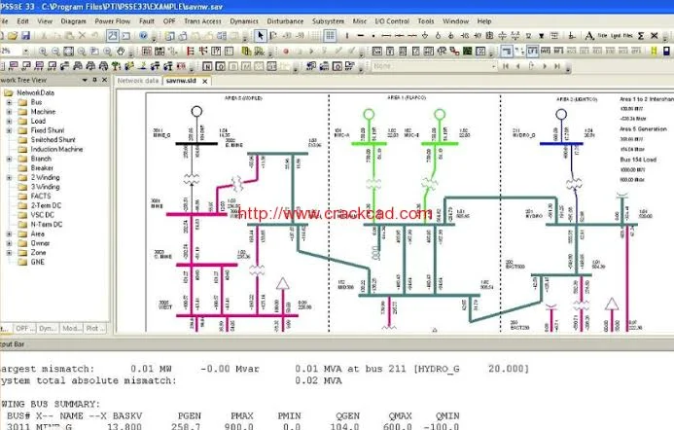This screenshot has width=674, height=430.
Task: Expand the Load tree node
Action: tap(9, 122)
